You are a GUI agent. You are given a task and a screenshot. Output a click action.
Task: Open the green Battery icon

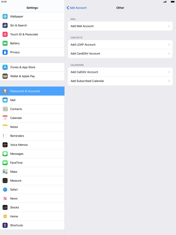[x=5, y=43]
